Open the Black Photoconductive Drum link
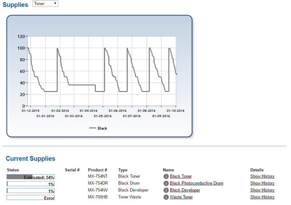 196,183
